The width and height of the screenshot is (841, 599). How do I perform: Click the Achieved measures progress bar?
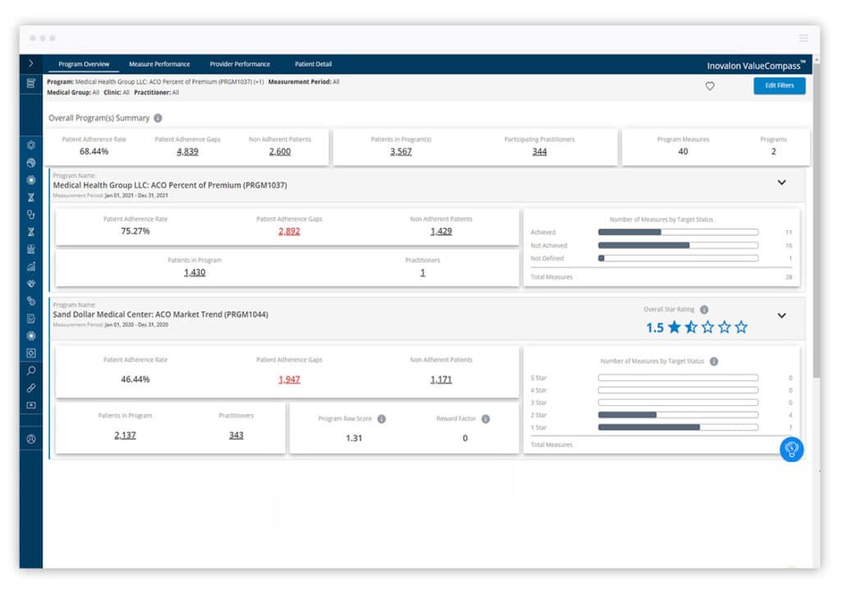678,233
